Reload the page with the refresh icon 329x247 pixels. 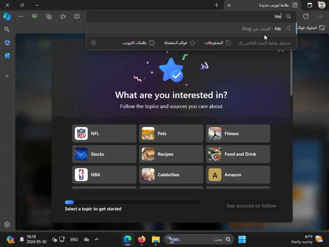click(x=306, y=16)
